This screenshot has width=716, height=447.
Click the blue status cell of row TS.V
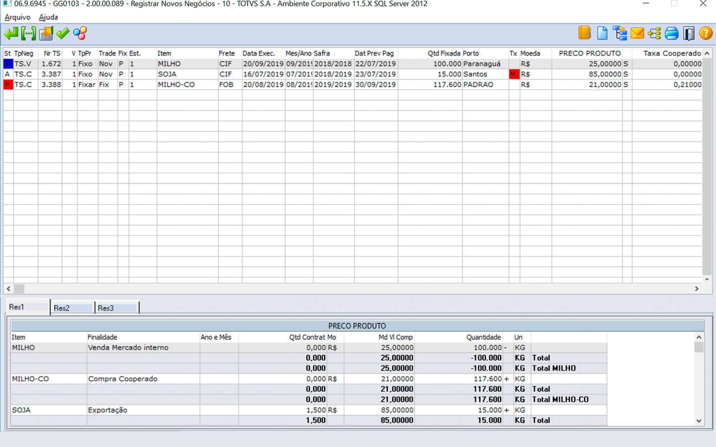point(8,64)
